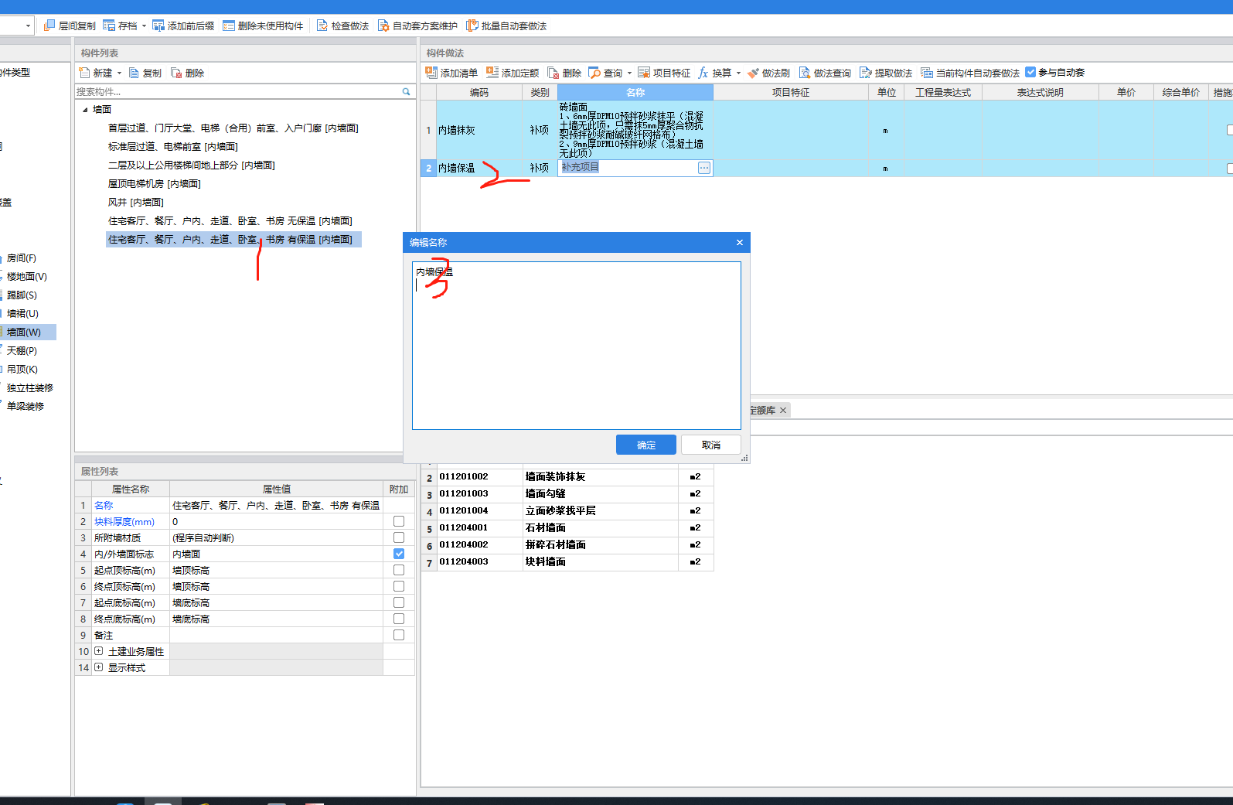Close the 编辑名称 dialog
The width and height of the screenshot is (1233, 805).
(x=740, y=242)
